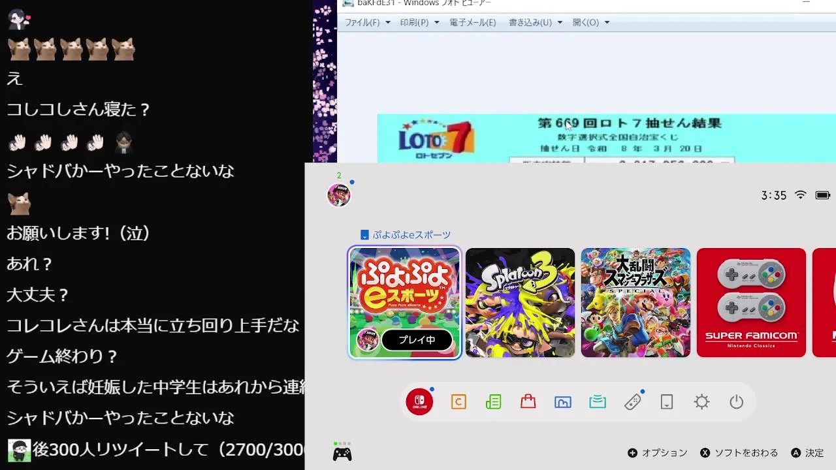Image resolution: width=836 pixels, height=470 pixels.
Task: Click the chat message あれ？
Action: point(30,264)
